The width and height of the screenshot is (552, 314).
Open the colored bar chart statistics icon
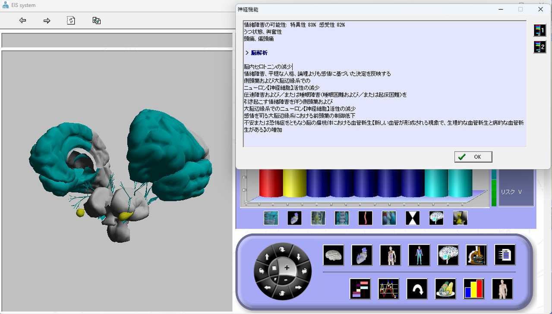pyautogui.click(x=473, y=289)
